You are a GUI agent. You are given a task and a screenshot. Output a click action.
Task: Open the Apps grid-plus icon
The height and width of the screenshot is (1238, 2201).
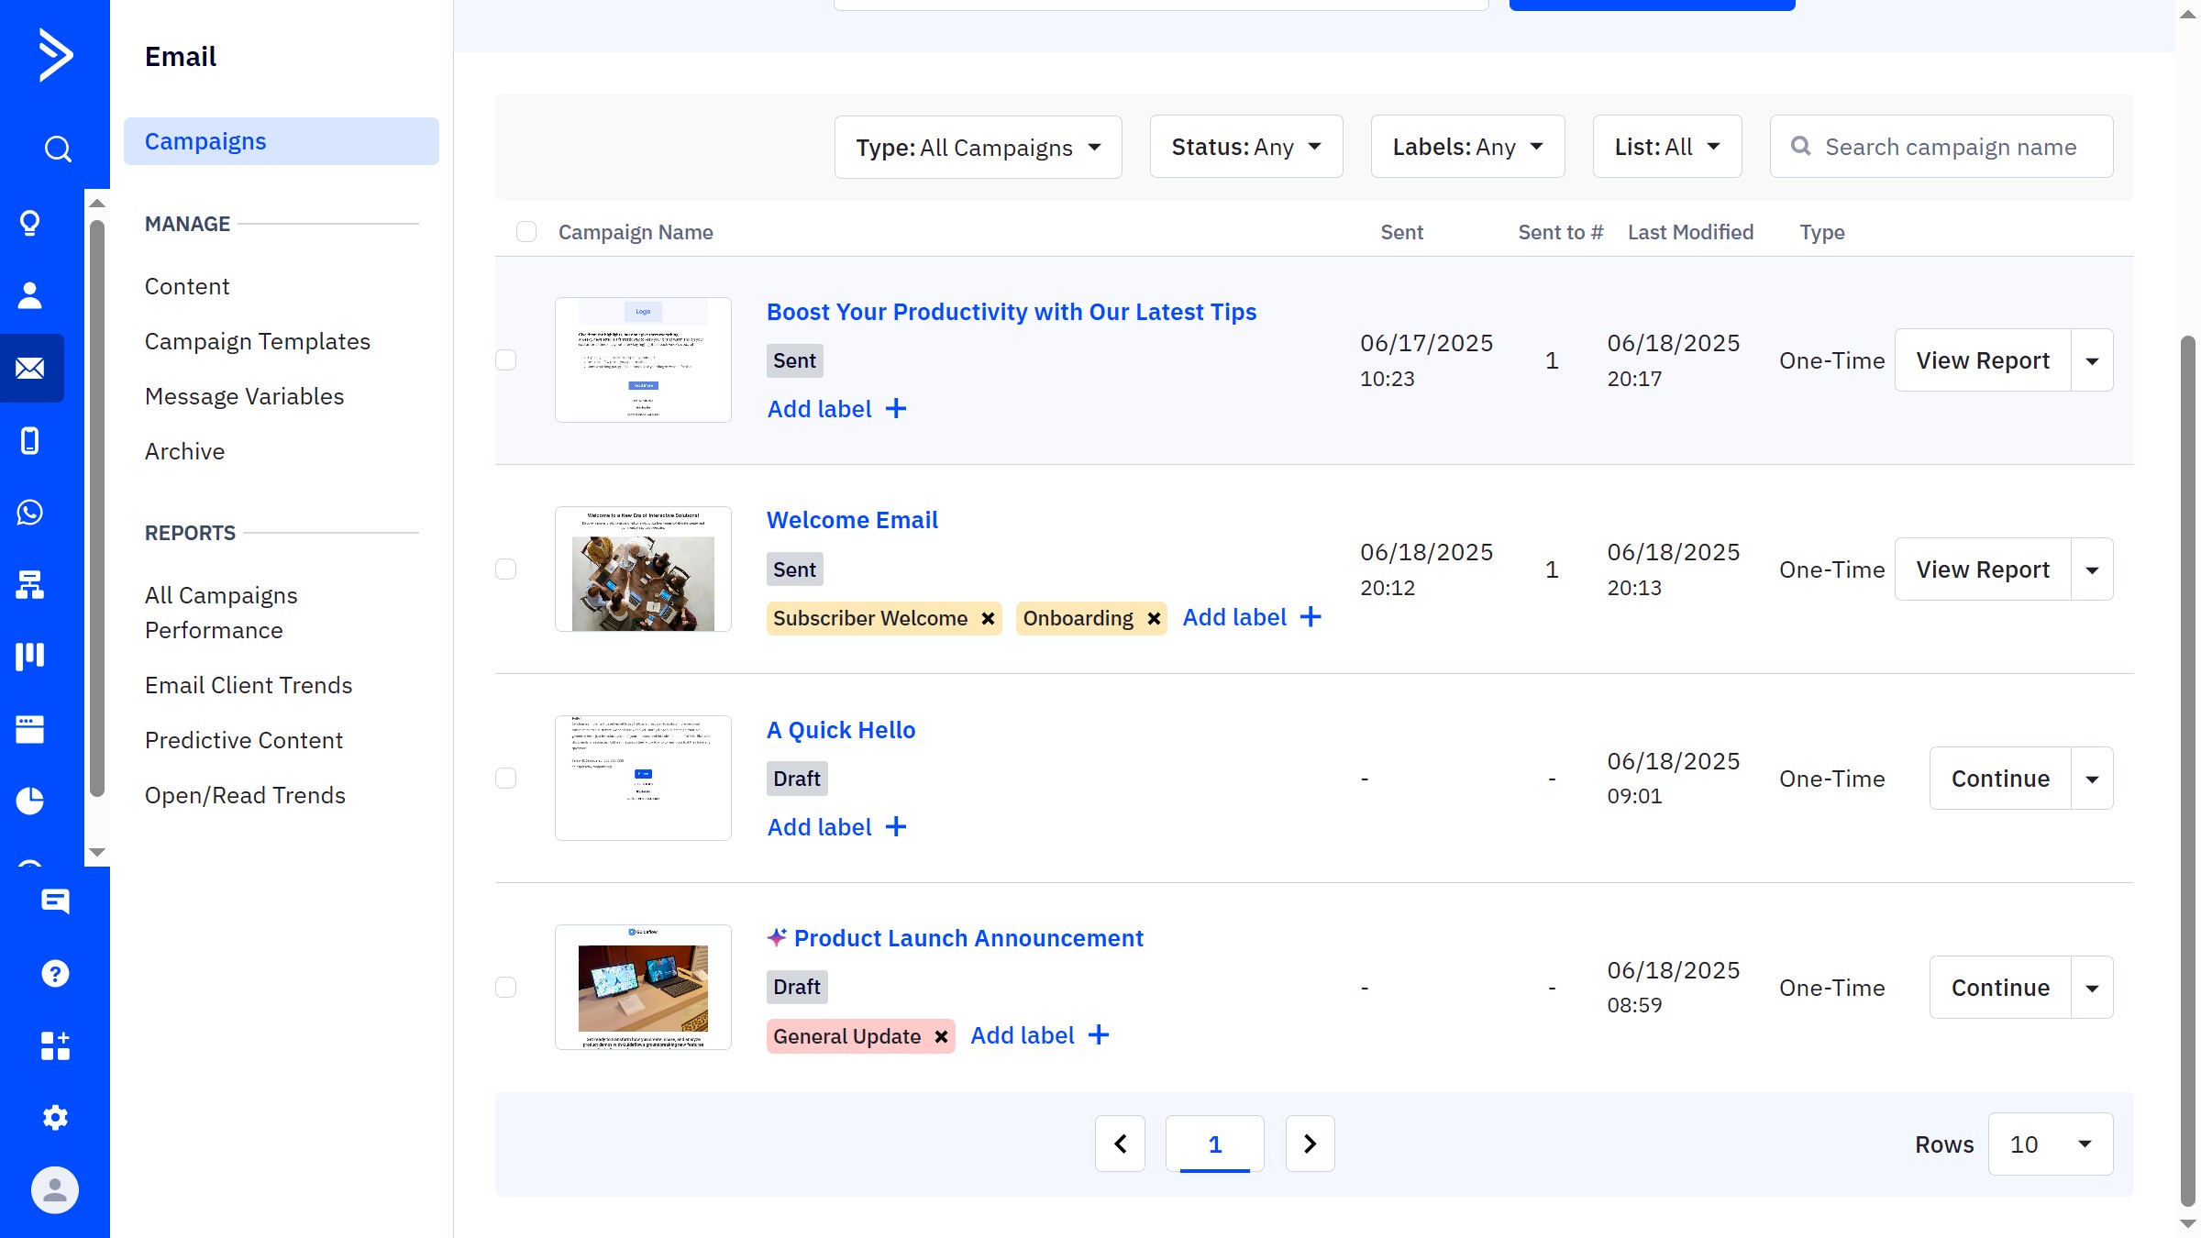click(55, 1045)
